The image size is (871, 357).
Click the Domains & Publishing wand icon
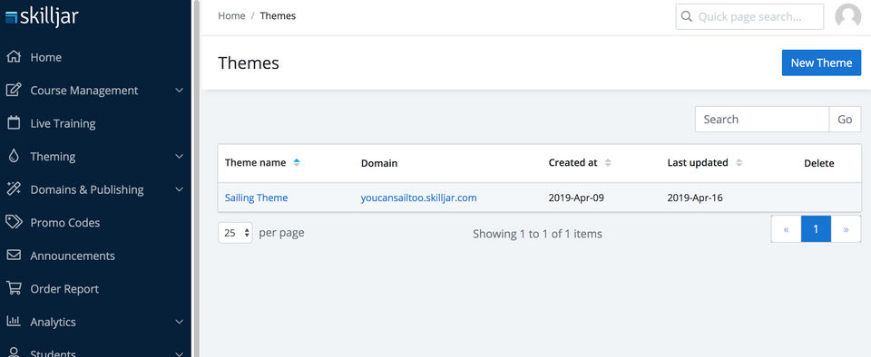point(14,189)
